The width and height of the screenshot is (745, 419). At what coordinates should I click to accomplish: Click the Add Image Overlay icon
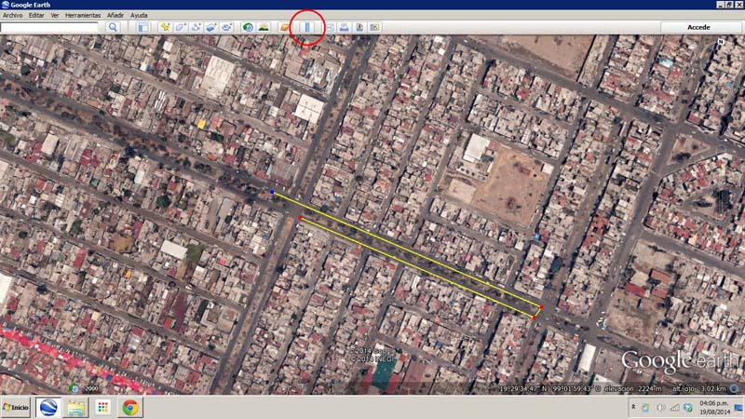pos(211,28)
